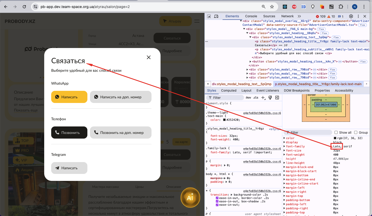
Task: Click the issues message counter
Action: [341, 16]
